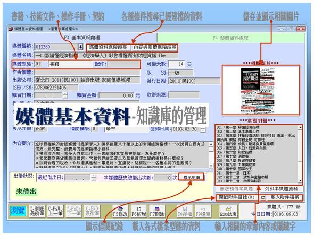Click the 出版公司 publisher field
The image size is (314, 235).
87,80
